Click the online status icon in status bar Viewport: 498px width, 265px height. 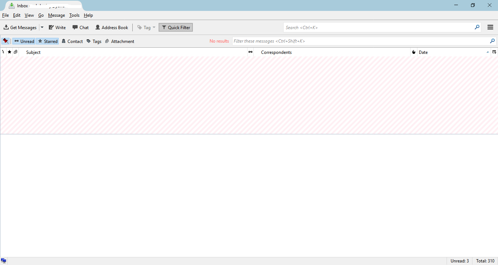(x=4, y=261)
